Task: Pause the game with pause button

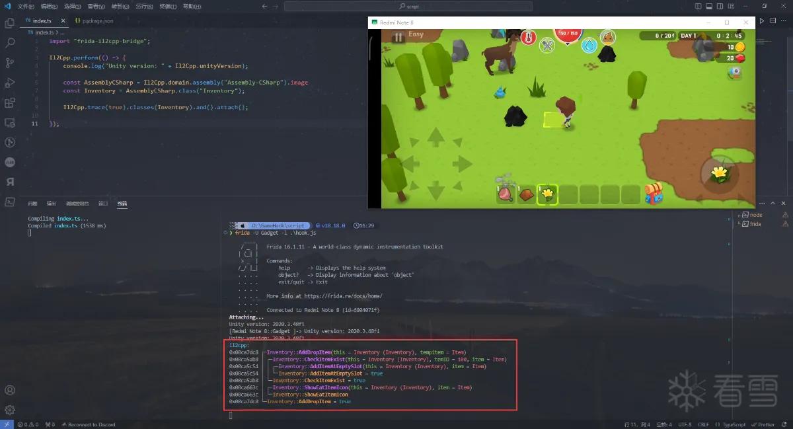Action: pyautogui.click(x=398, y=37)
